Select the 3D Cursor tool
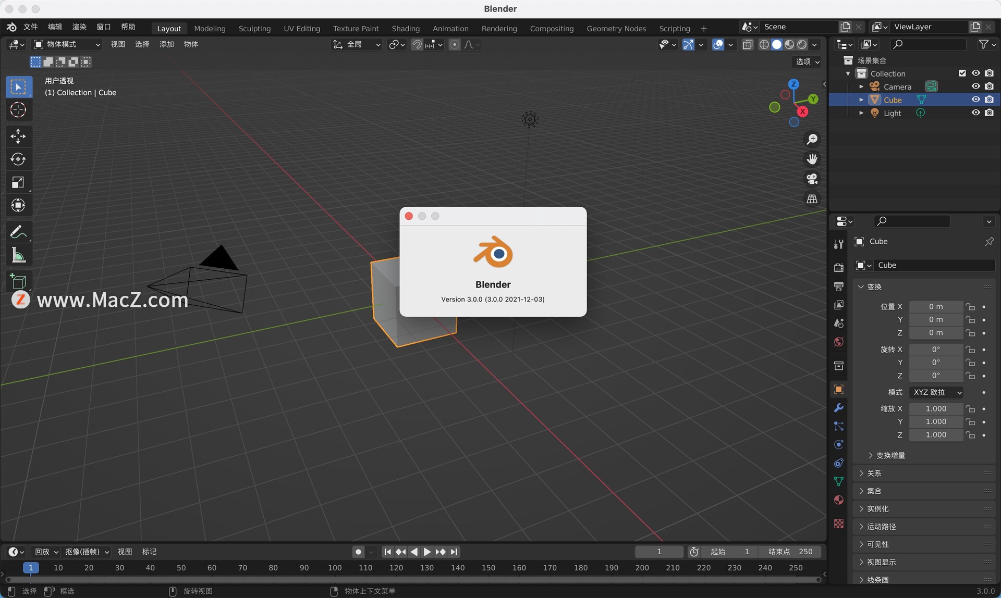The image size is (1001, 598). tap(18, 110)
